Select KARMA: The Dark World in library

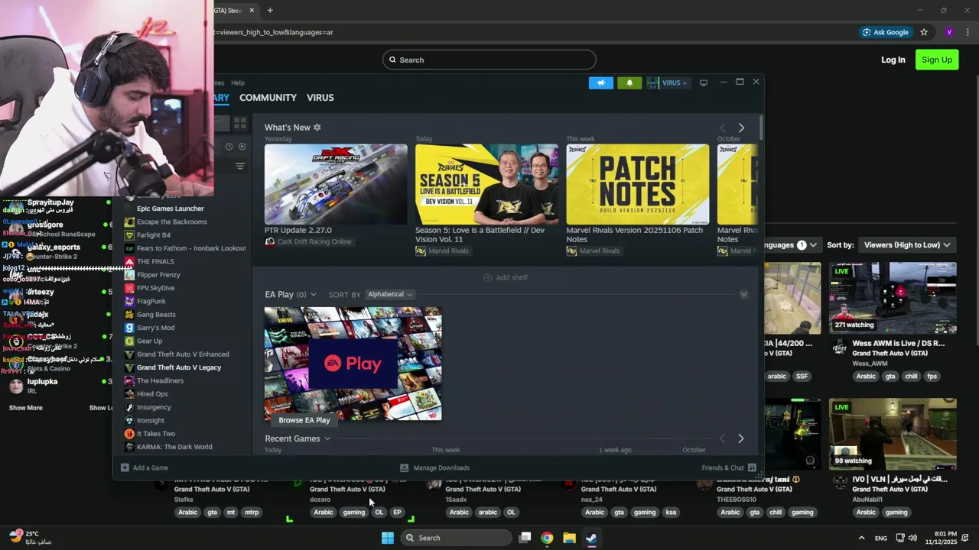[x=174, y=447]
